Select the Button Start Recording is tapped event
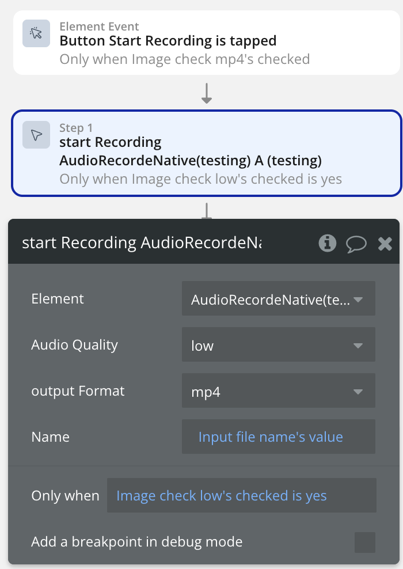This screenshot has width=403, height=569. 168,41
